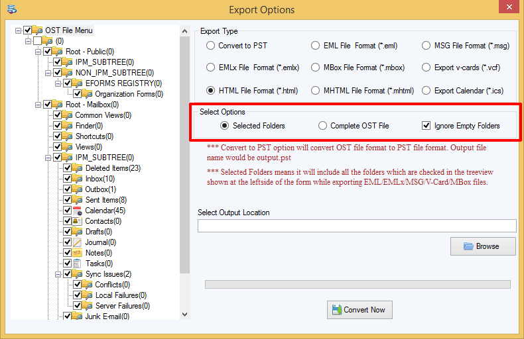The height and width of the screenshot is (339, 524).
Task: Click the Common Views folder icon
Action: click(68, 115)
